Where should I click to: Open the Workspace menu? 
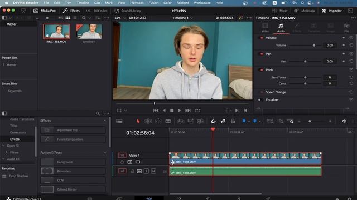coord(202,3)
